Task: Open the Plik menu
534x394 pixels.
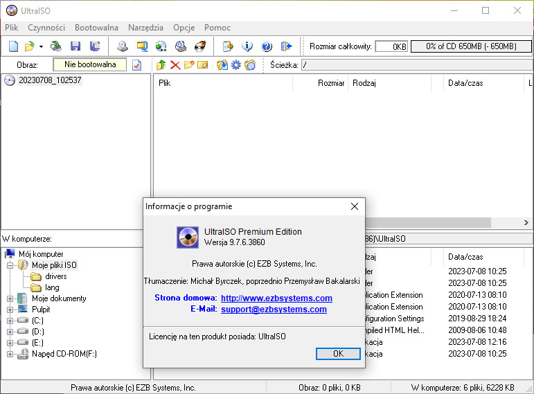Action: point(11,28)
